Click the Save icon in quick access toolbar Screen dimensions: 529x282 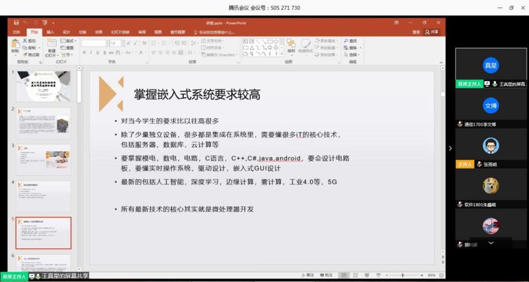coord(16,23)
